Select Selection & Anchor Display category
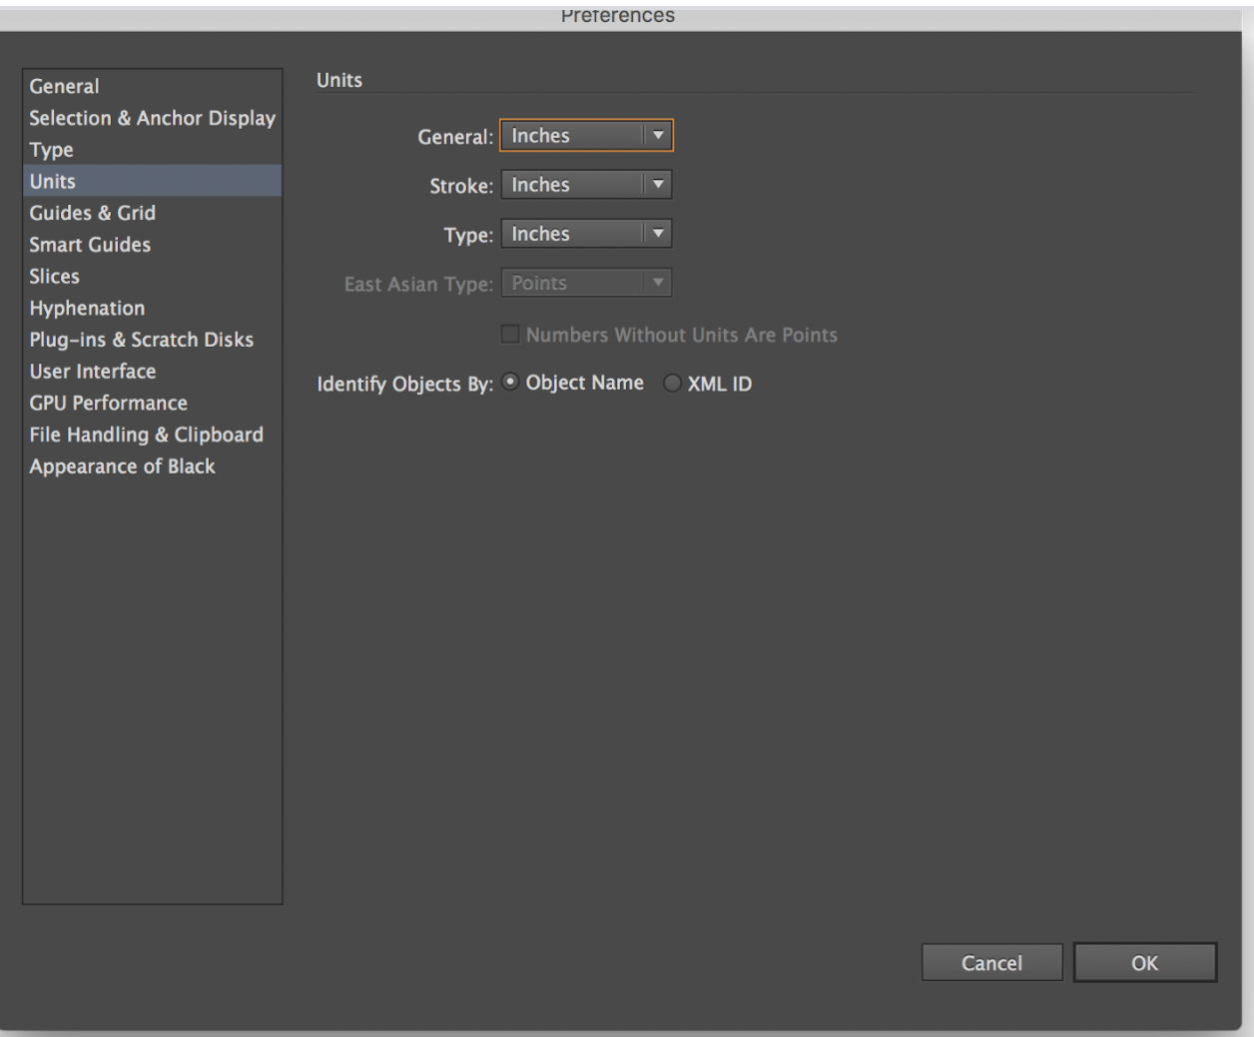The width and height of the screenshot is (1254, 1037). pyautogui.click(x=152, y=118)
